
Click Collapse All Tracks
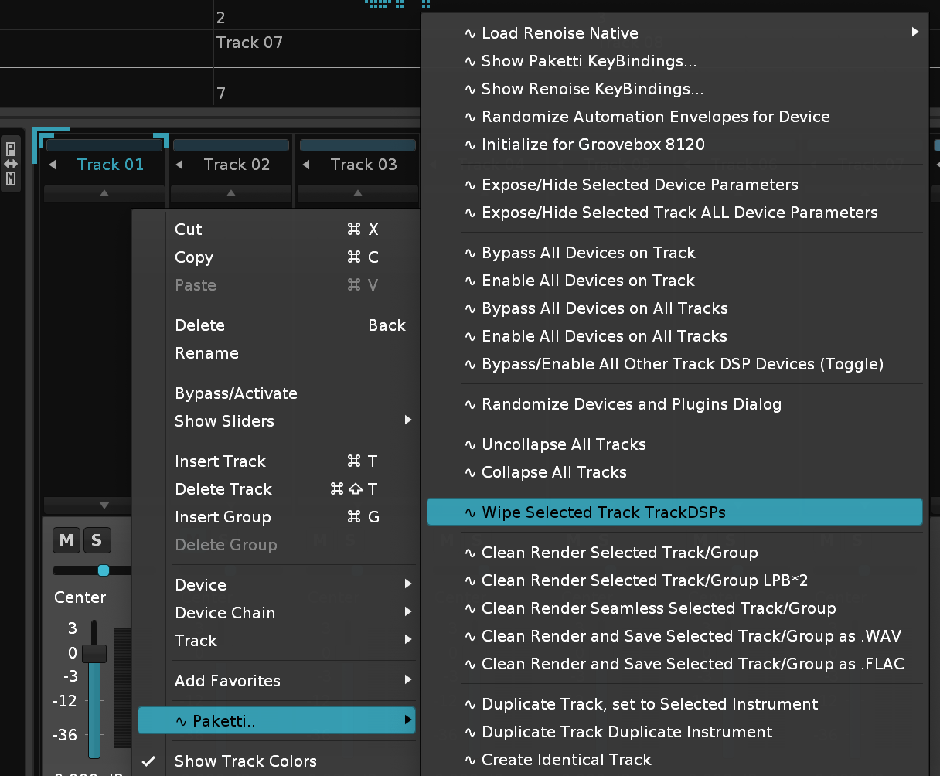pos(553,472)
